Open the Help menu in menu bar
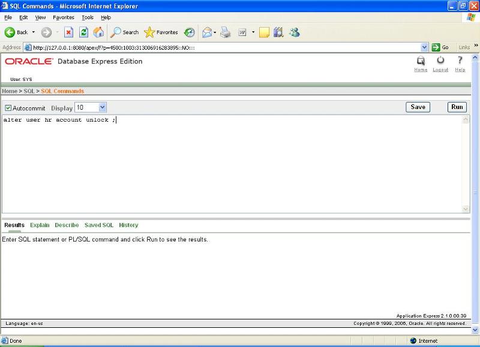The image size is (480, 347). click(106, 17)
